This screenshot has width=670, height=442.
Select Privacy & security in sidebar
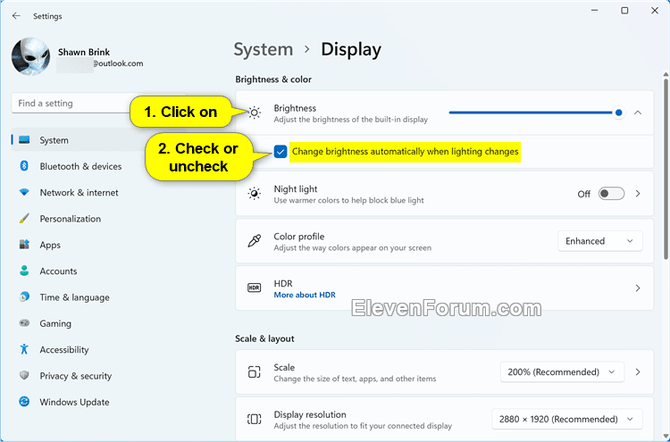click(x=75, y=376)
